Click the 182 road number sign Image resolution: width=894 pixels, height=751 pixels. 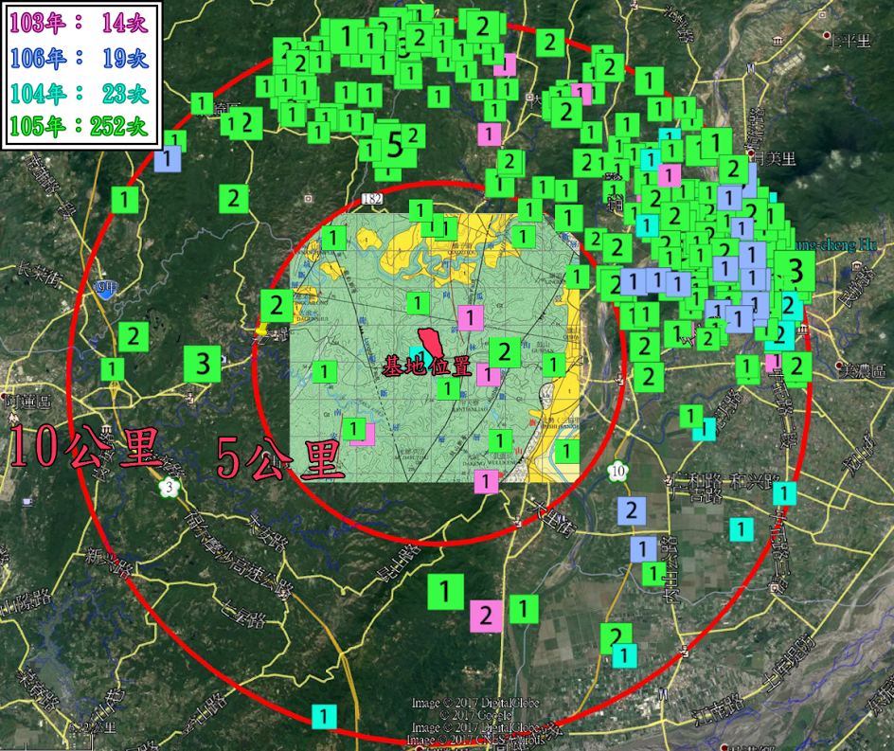[x=372, y=199]
